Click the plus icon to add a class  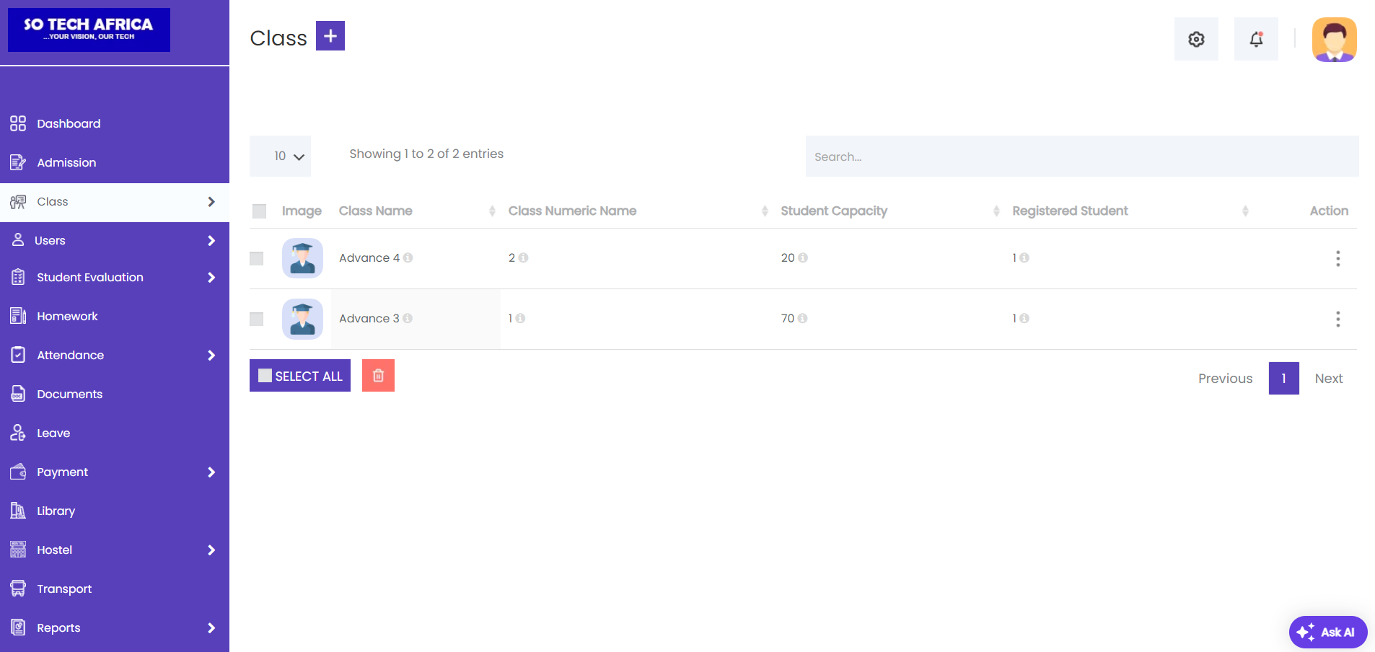coord(330,36)
